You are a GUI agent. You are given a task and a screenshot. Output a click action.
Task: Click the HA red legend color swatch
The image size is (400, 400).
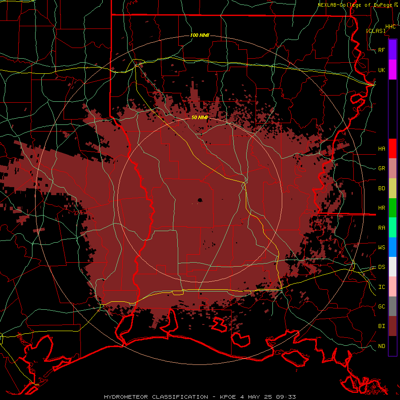392,148
